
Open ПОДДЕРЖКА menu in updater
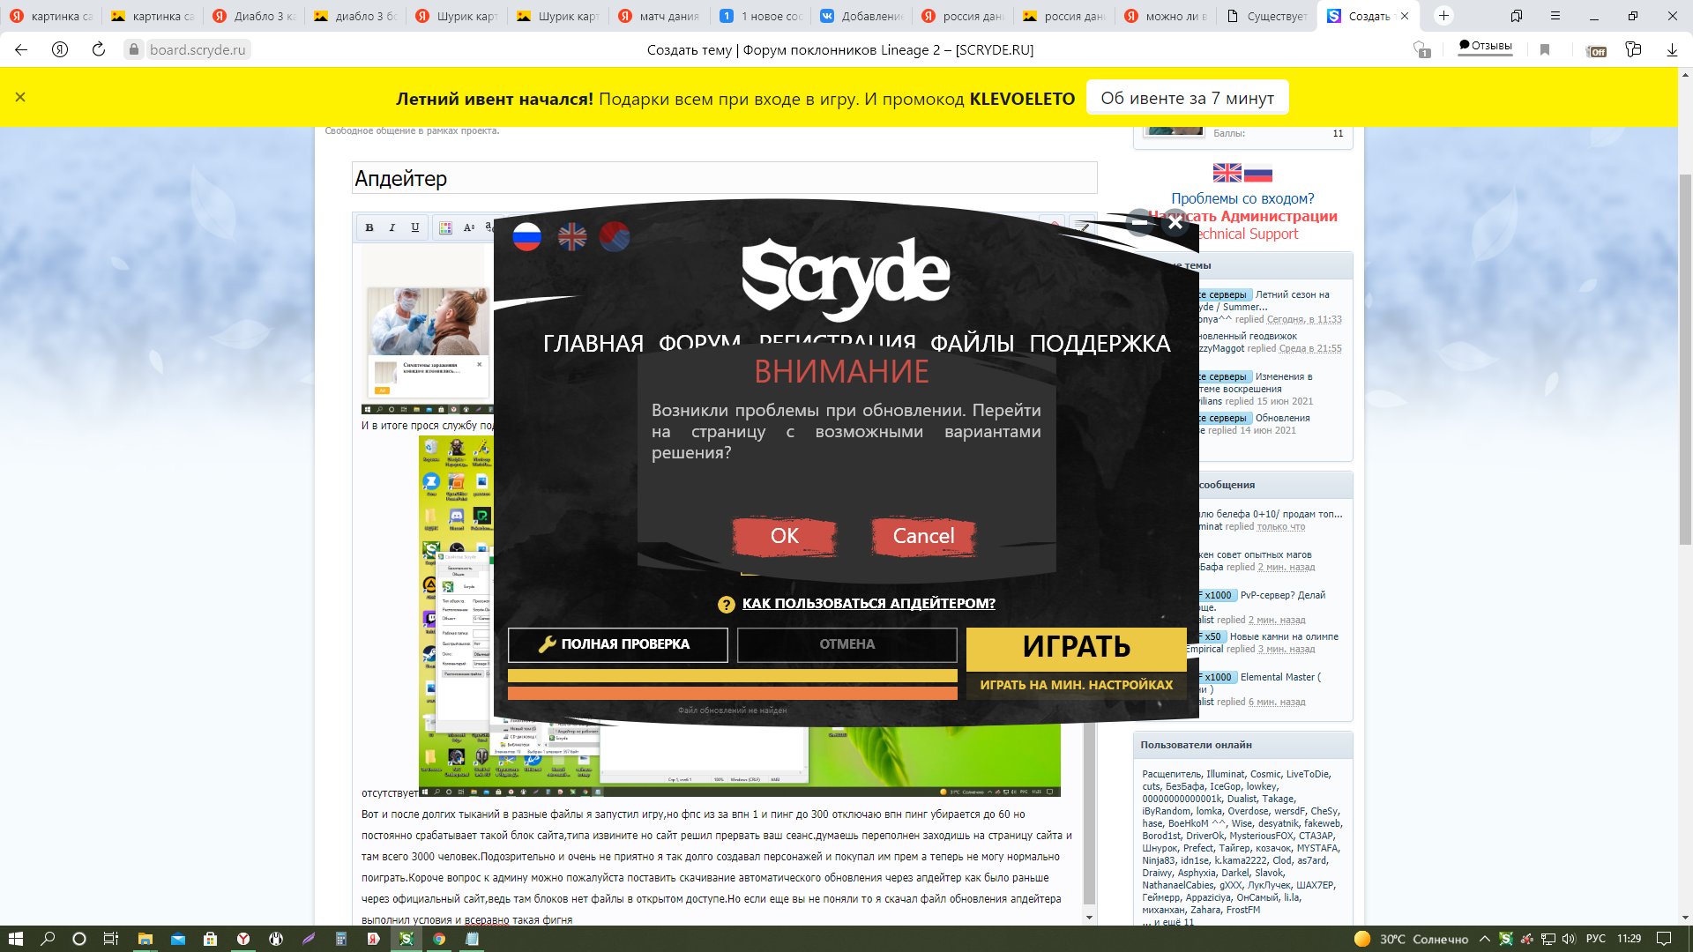[1100, 344]
